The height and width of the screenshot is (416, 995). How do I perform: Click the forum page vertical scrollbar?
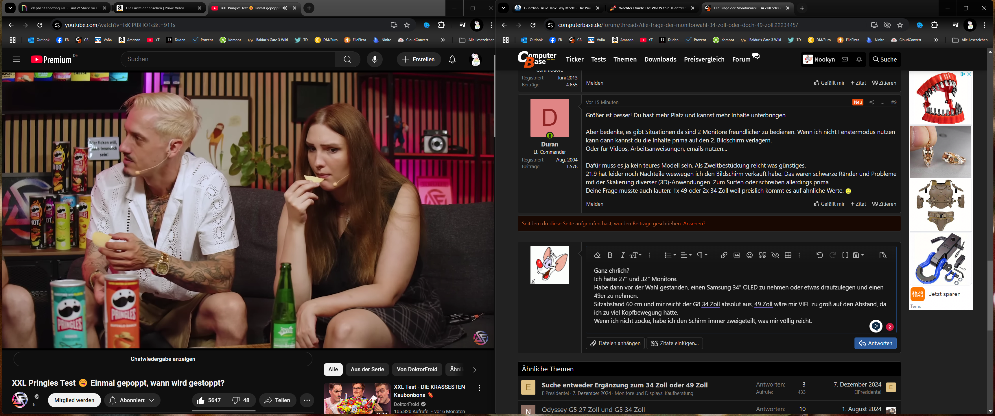coord(990,295)
